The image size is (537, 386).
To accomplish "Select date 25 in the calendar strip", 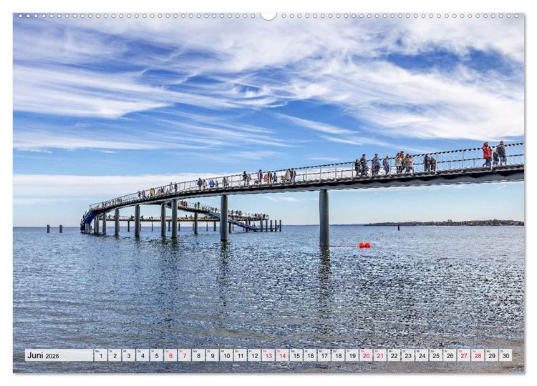I will pyautogui.click(x=436, y=355).
